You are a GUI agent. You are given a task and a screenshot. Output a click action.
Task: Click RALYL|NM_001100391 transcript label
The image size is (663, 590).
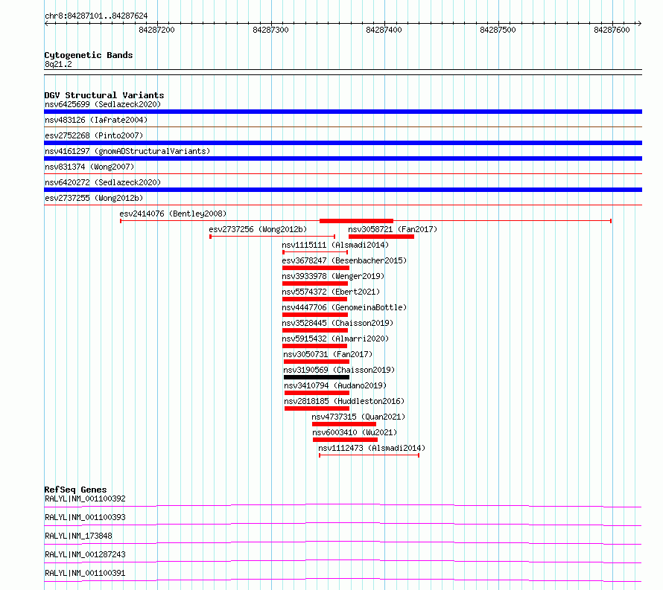(x=85, y=573)
